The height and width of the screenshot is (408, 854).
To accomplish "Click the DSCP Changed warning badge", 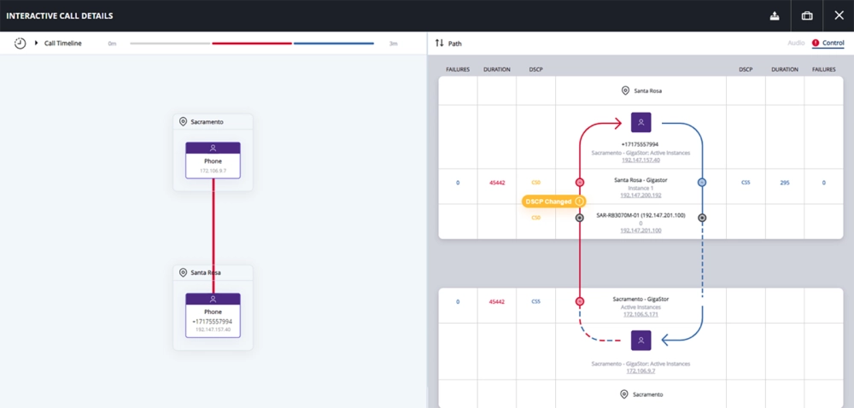I will (553, 201).
